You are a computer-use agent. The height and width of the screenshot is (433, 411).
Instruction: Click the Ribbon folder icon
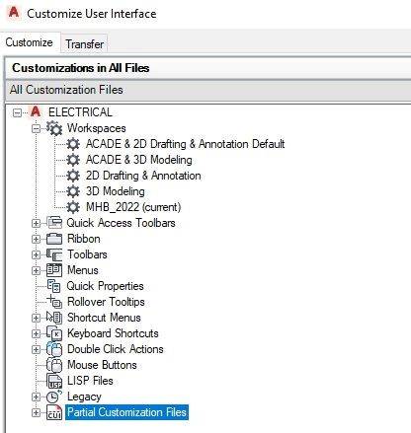[54, 239]
